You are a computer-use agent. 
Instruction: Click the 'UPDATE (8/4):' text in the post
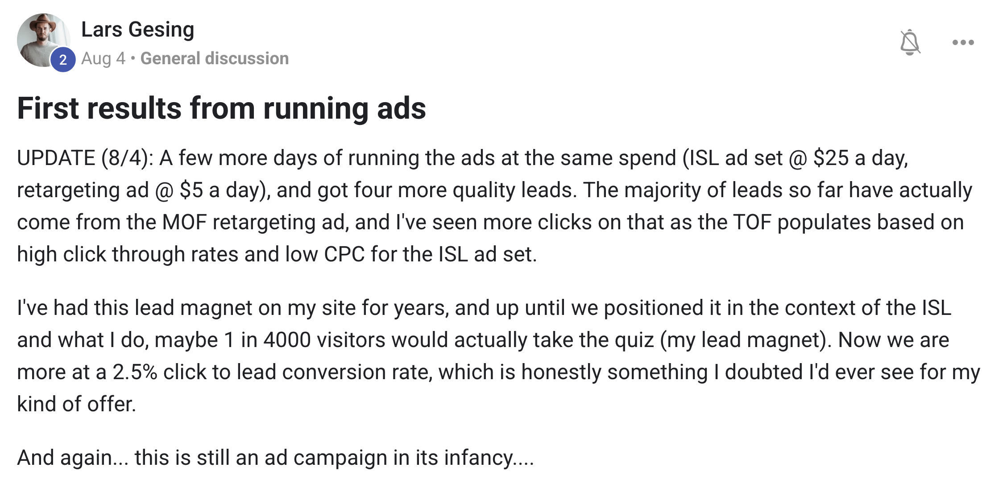tap(85, 158)
